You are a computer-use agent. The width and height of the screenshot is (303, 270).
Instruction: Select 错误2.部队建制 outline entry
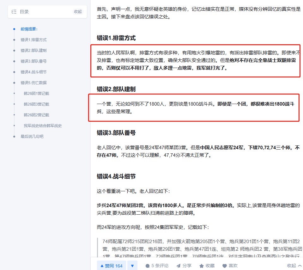click(33, 51)
